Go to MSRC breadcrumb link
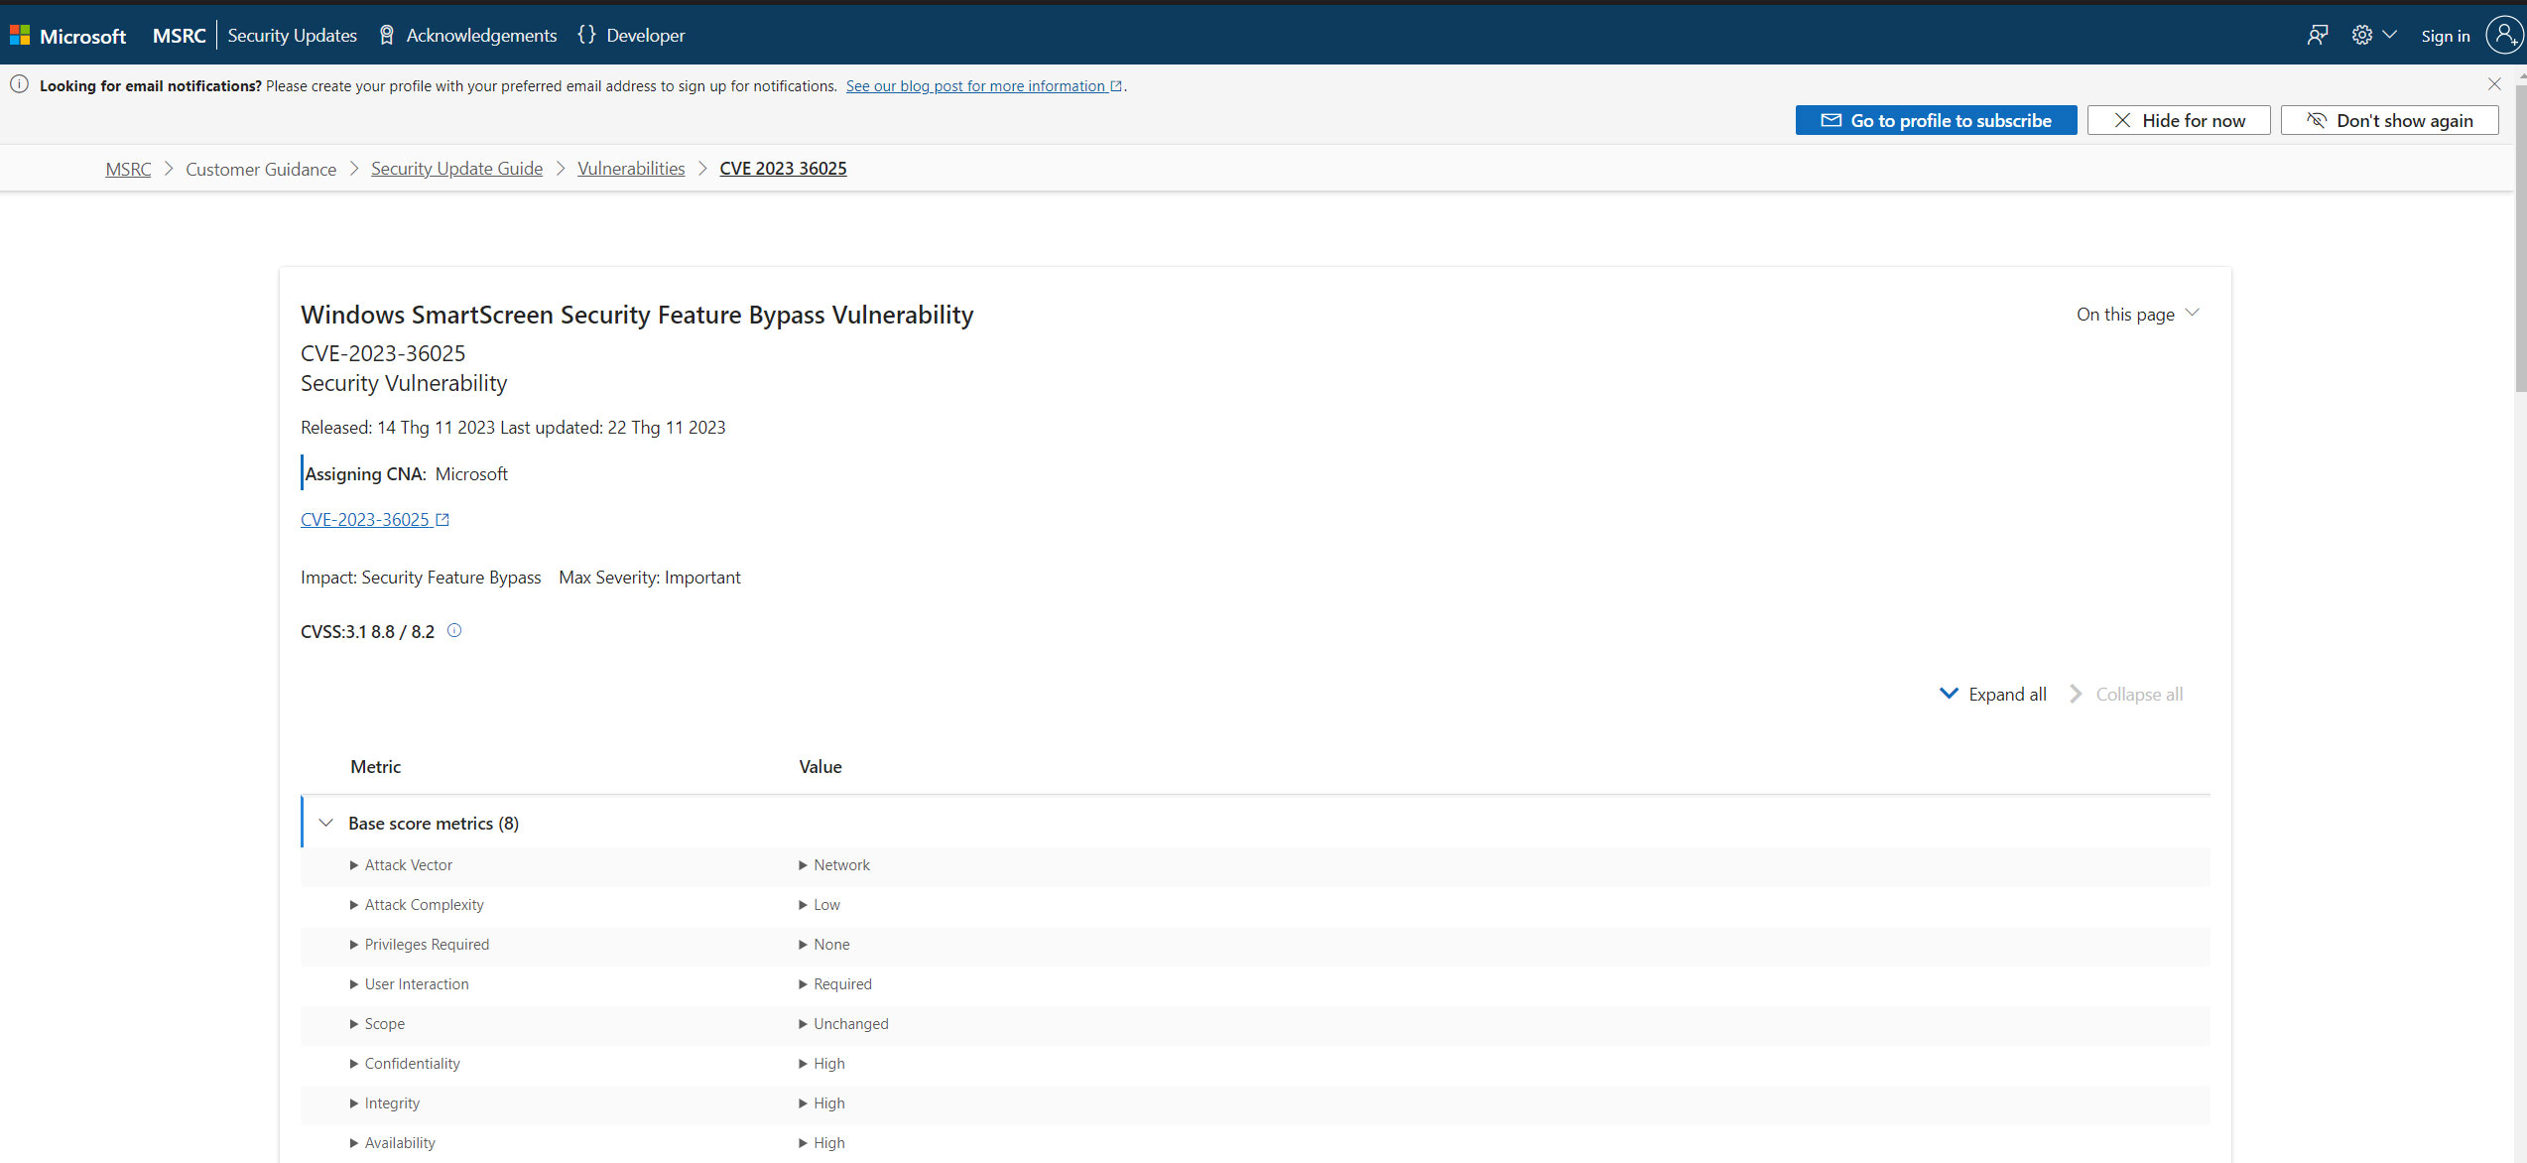Screen dimensions: 2527x1163 128,169
